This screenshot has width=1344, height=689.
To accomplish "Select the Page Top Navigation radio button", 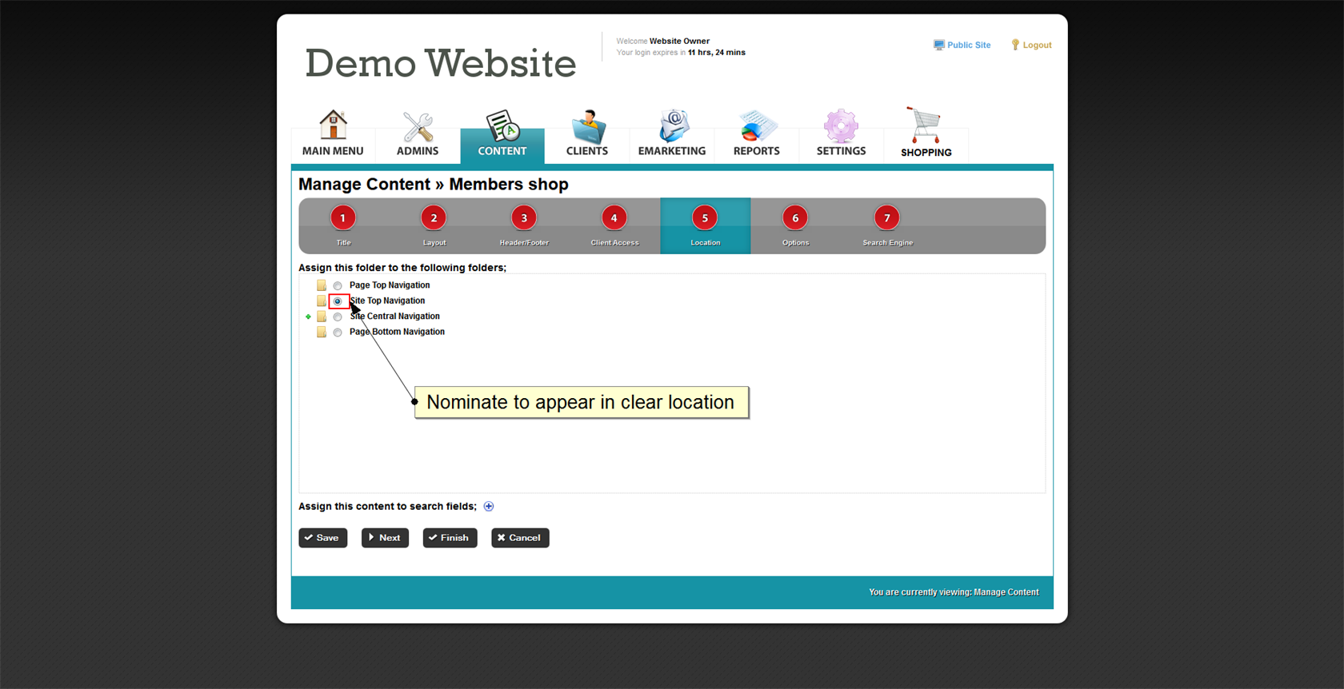I will pyautogui.click(x=338, y=285).
